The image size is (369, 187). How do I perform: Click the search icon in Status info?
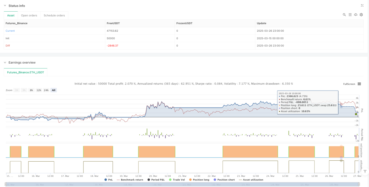(344, 15)
